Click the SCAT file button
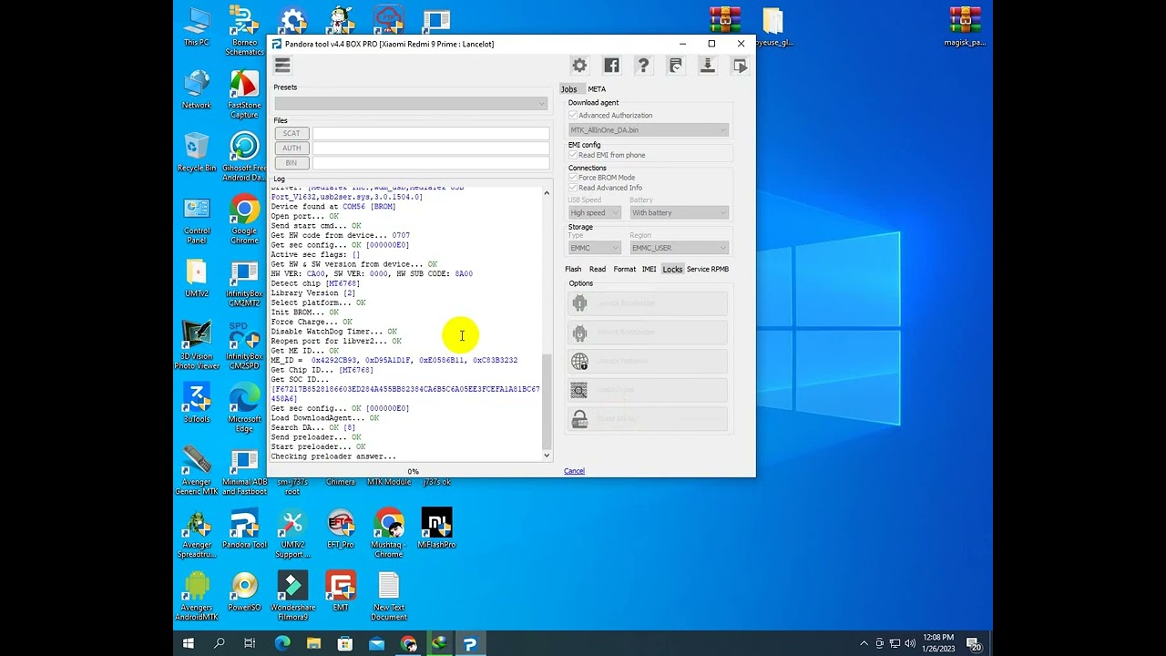1166x656 pixels. tap(291, 133)
